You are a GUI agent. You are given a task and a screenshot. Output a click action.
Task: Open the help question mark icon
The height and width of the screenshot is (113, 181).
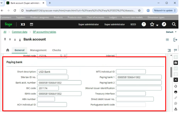click(144, 24)
